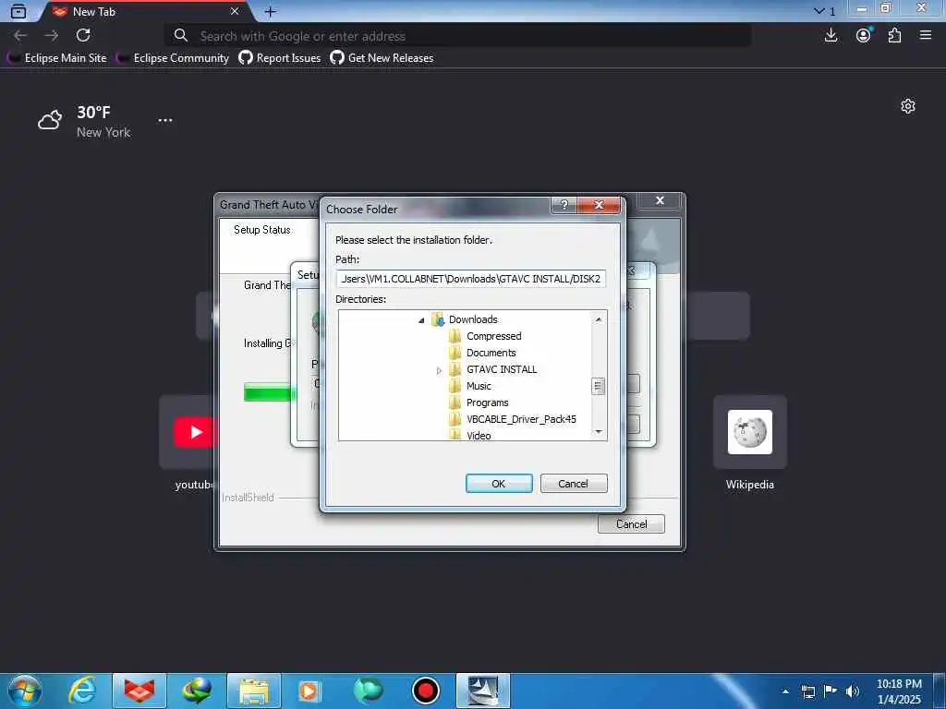This screenshot has width=946, height=709.
Task: Go forward in browser history
Action: [52, 36]
